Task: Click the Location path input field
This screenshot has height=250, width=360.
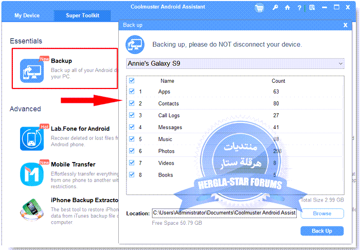Action: click(x=224, y=213)
